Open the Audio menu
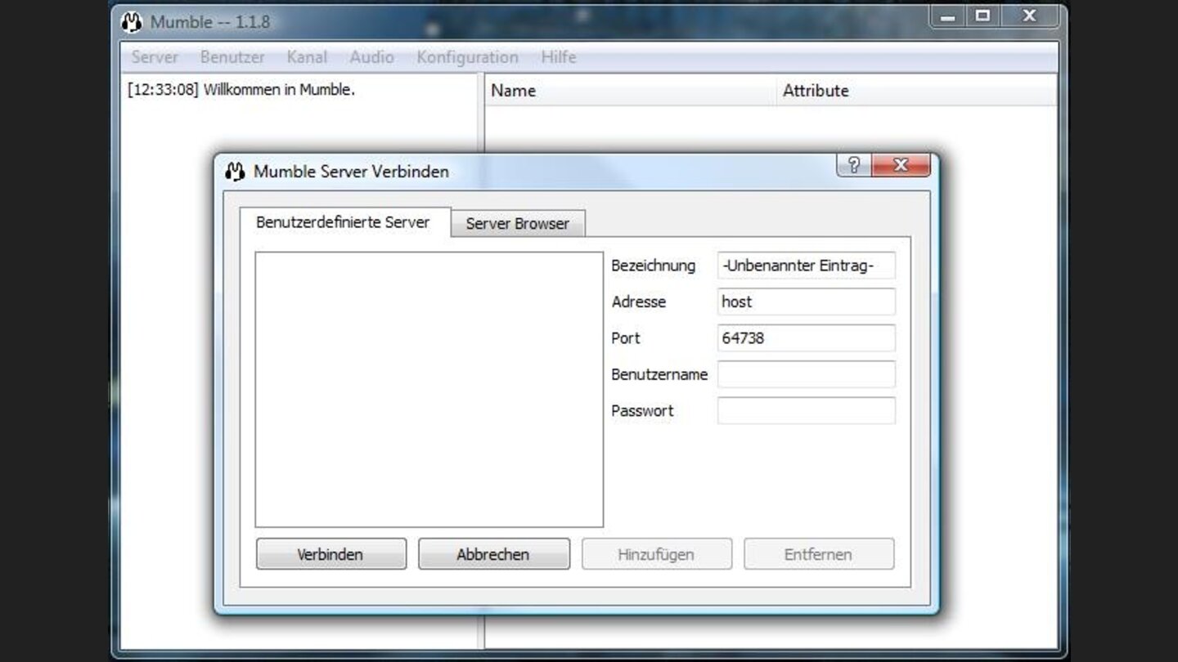 (x=371, y=57)
